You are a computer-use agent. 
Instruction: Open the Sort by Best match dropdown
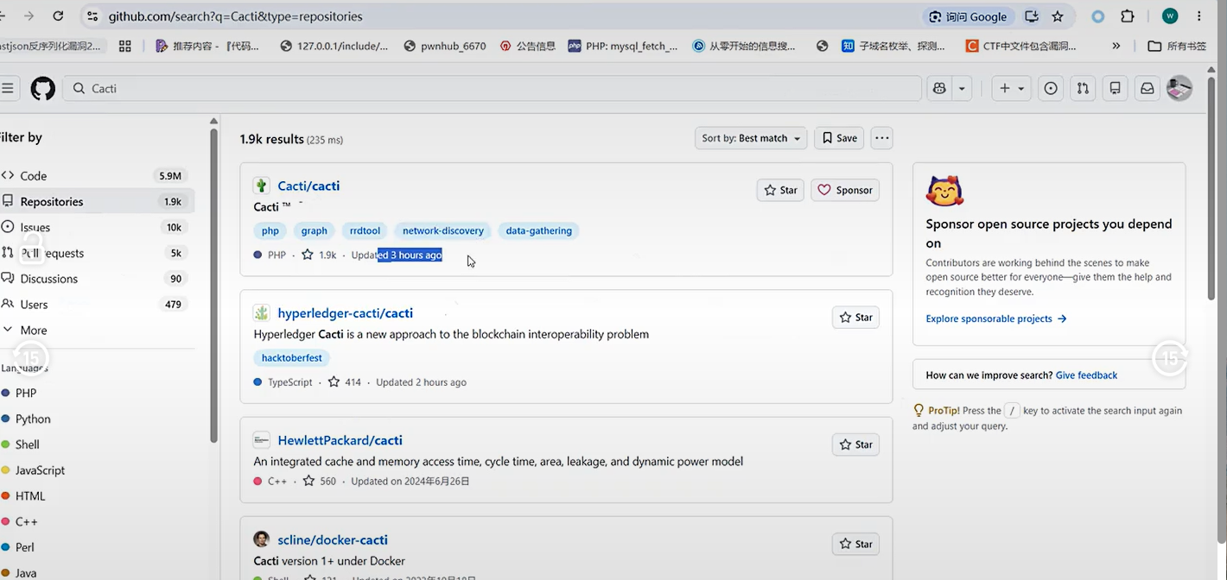751,138
